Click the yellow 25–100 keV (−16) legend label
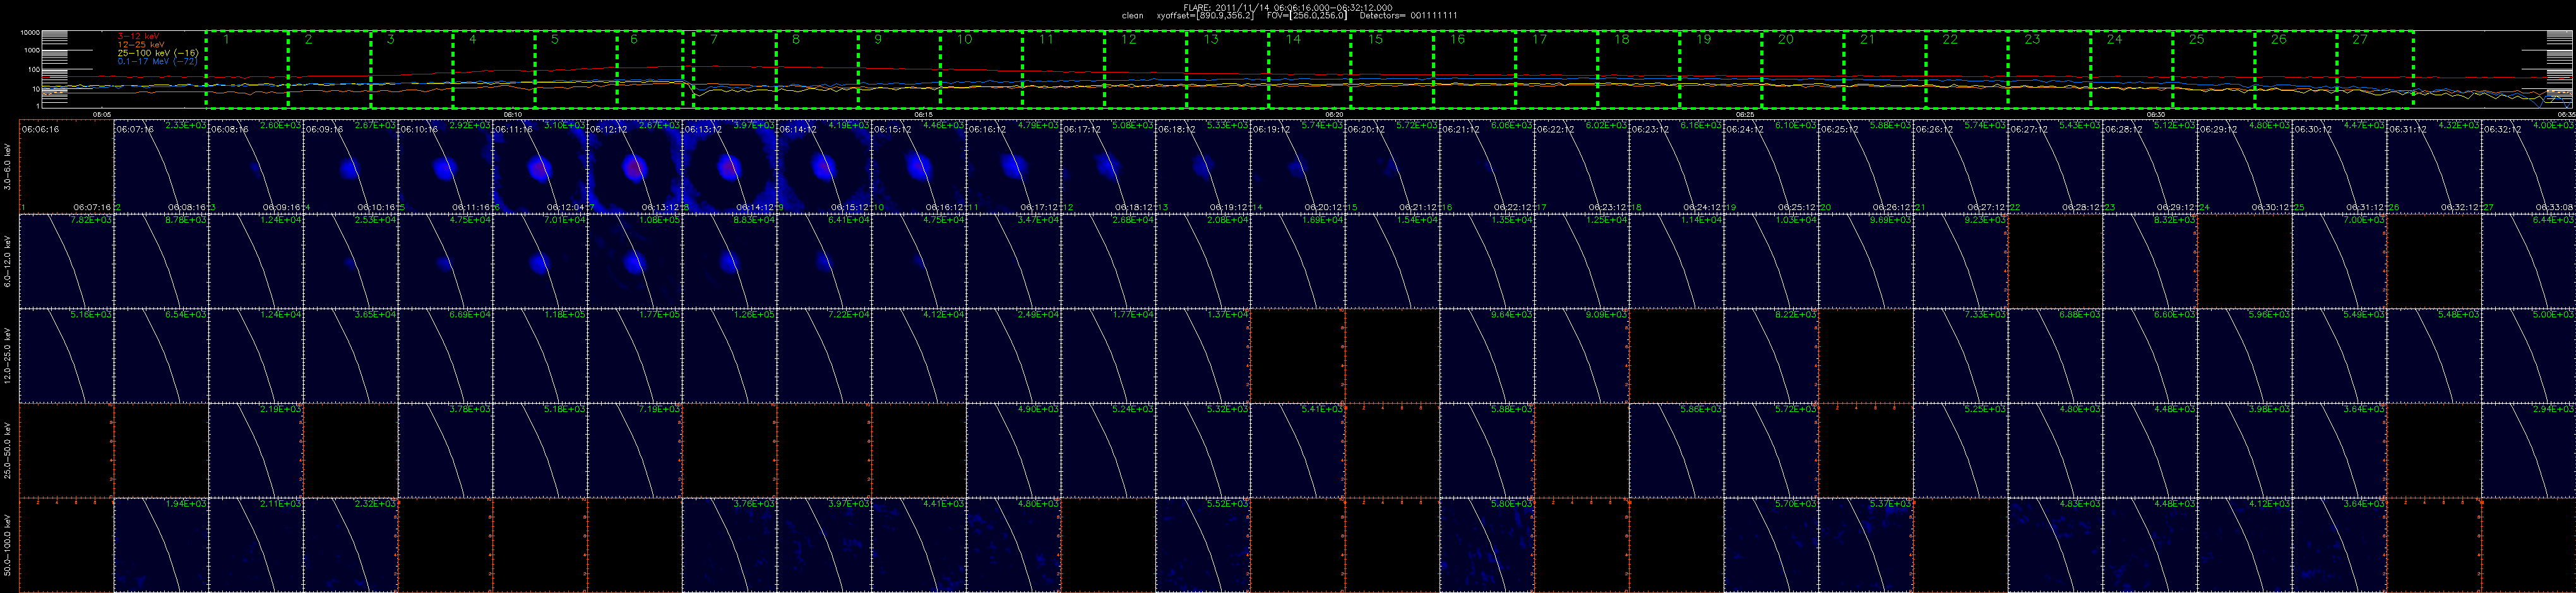The width and height of the screenshot is (2576, 593). 157,53
